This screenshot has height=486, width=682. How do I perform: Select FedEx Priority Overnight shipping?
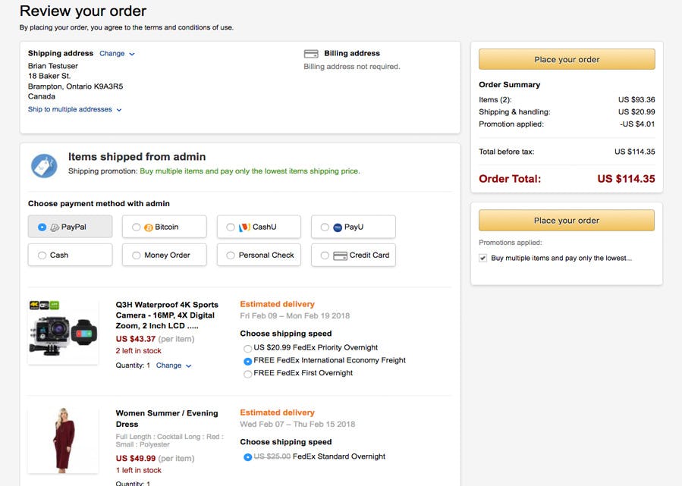pos(247,347)
